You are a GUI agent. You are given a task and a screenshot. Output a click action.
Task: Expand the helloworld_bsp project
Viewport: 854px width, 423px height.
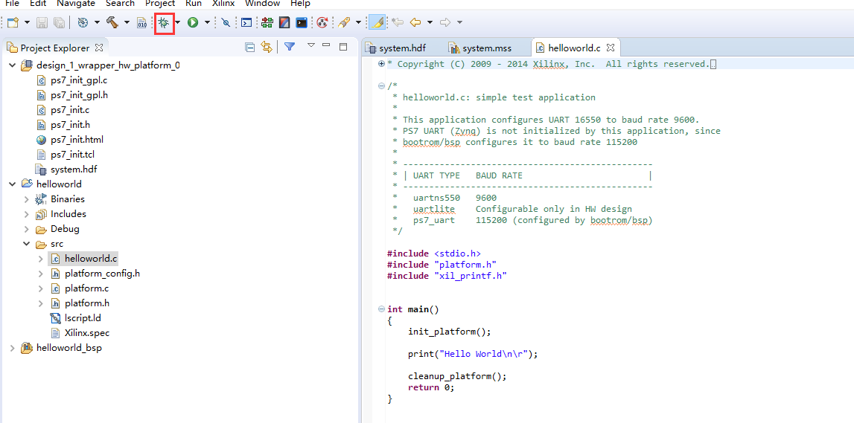13,348
